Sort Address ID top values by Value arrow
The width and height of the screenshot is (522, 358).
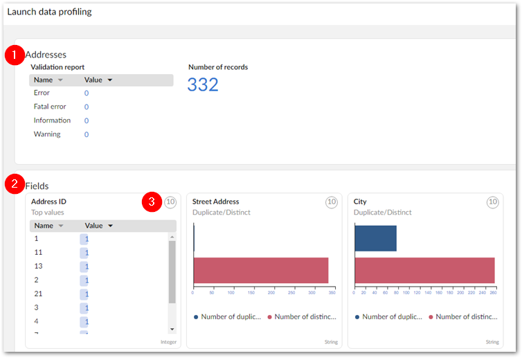coord(110,226)
